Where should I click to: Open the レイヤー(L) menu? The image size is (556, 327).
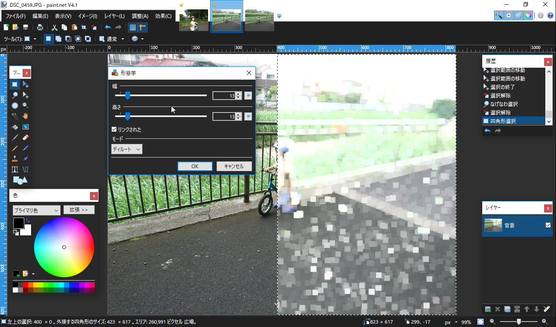tap(114, 16)
